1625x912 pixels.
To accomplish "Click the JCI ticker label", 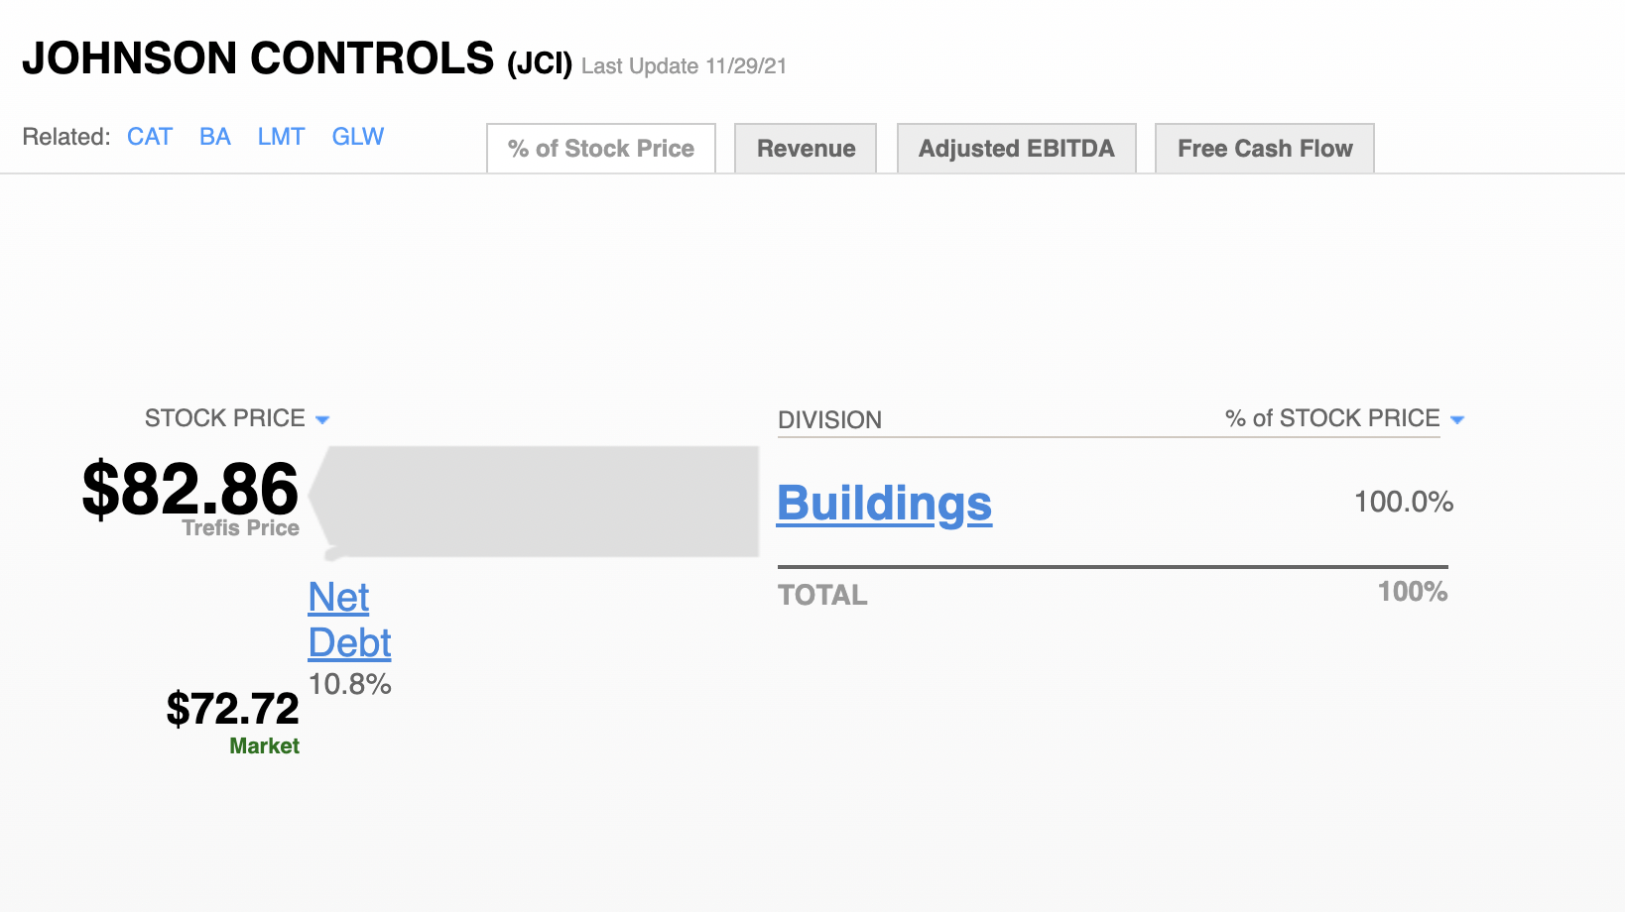I will pos(539,64).
